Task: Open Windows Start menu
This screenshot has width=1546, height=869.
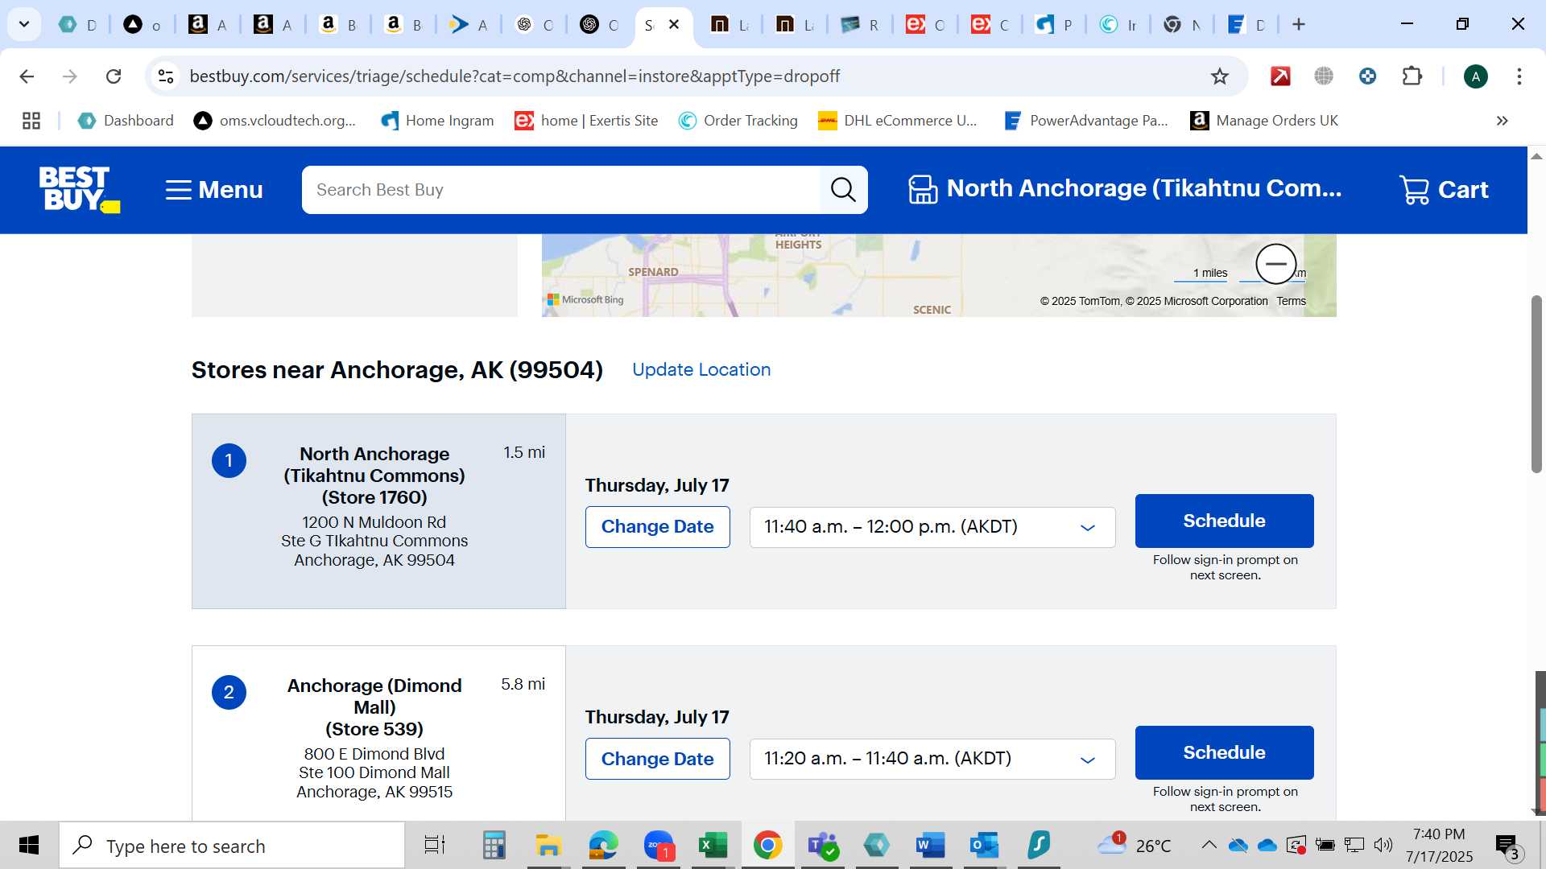Action: tap(29, 846)
